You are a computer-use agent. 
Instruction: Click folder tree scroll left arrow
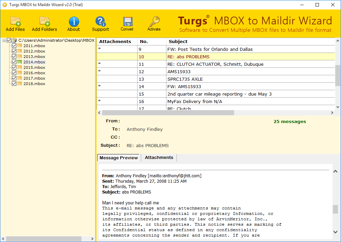[3, 239]
